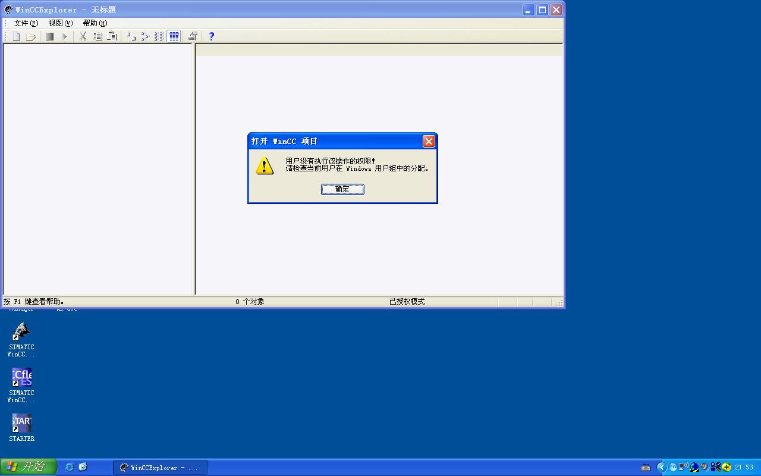761x476 pixels.
Task: Open the Properties toolbar icon
Action: pyautogui.click(x=193, y=36)
